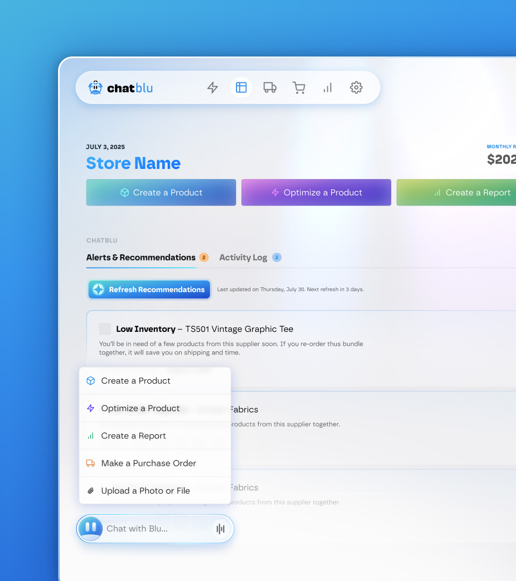Click the Blu avatar in chat bar
516x581 pixels.
(91, 529)
